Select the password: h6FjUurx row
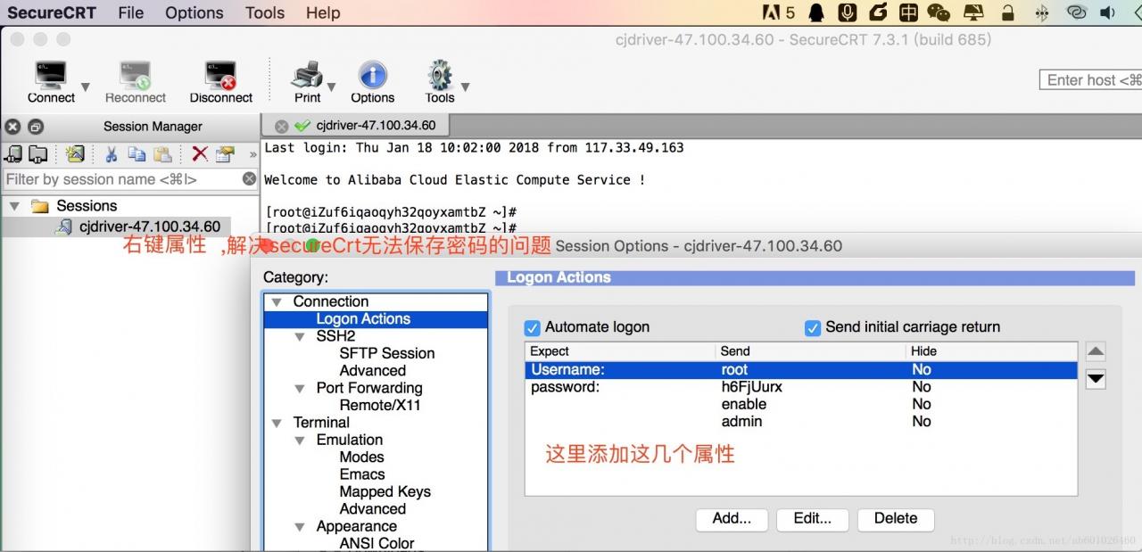Viewport: 1142px width, 552px height. (801, 387)
